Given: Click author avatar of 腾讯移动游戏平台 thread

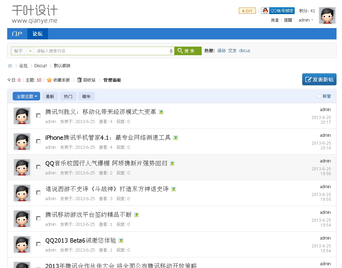Looking at the screenshot, I should [x=22, y=219].
